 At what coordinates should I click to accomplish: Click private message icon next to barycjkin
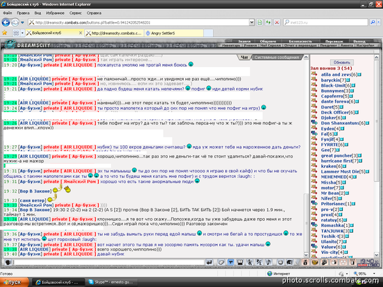point(314,80)
